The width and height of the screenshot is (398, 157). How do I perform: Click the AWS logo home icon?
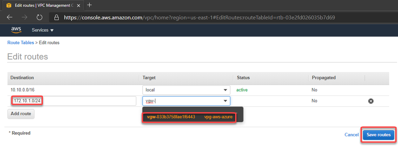pos(16,30)
